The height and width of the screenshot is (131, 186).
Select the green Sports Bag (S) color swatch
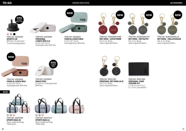(8, 115)
